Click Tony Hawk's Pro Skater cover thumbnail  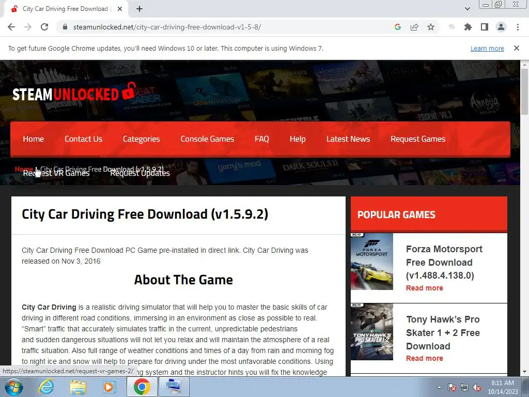372,332
